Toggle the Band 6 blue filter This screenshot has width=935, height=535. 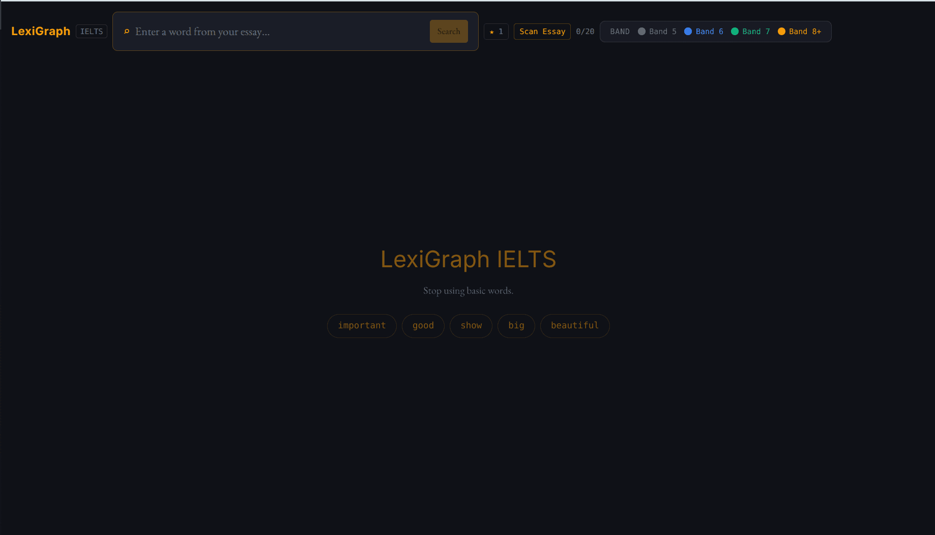704,32
